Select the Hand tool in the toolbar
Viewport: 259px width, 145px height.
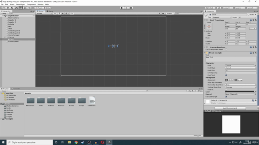tap(3, 8)
